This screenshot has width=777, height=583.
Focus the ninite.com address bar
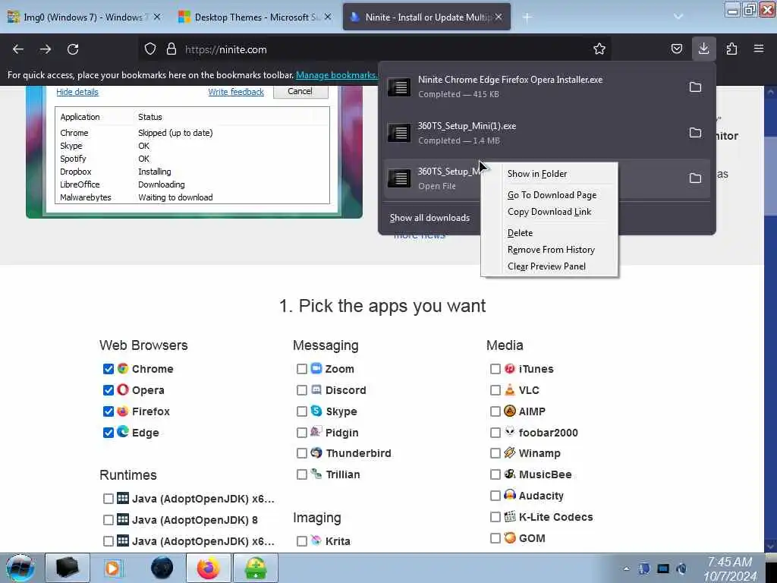(x=374, y=49)
